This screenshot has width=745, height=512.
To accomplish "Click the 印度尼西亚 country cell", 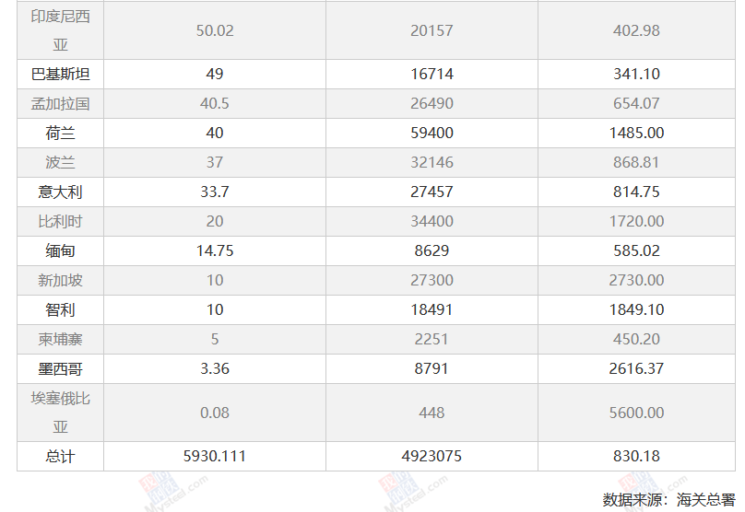I will click(x=60, y=30).
